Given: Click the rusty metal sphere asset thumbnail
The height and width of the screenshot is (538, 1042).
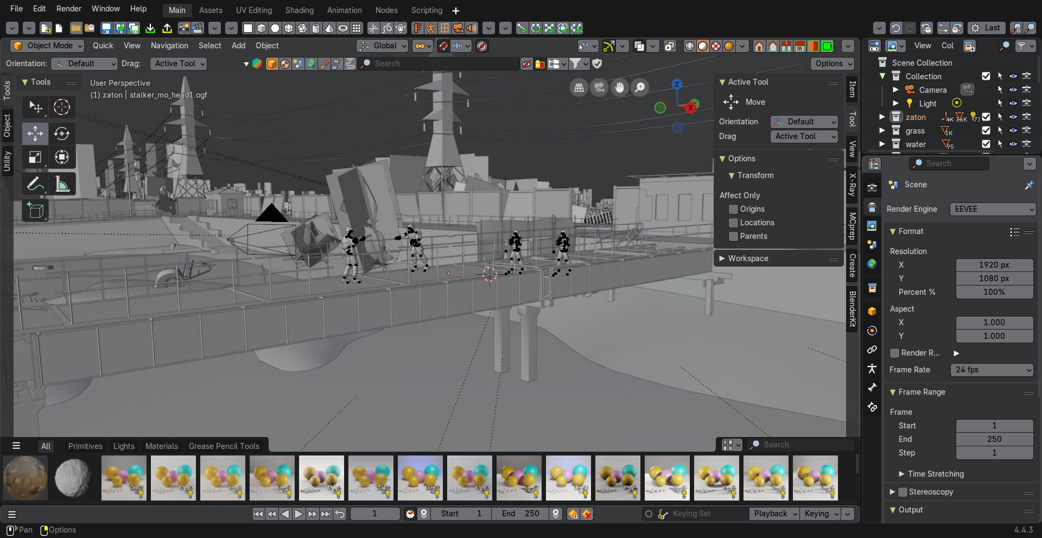Looking at the screenshot, I should 26,478.
